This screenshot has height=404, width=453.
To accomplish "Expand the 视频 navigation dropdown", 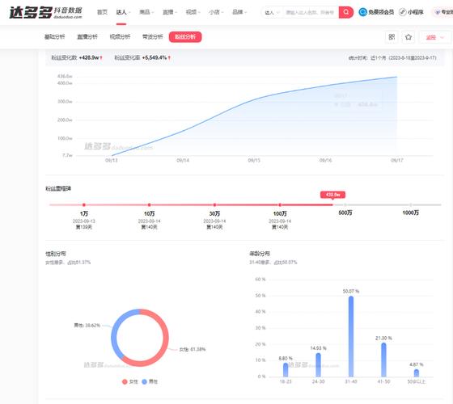I will (193, 12).
